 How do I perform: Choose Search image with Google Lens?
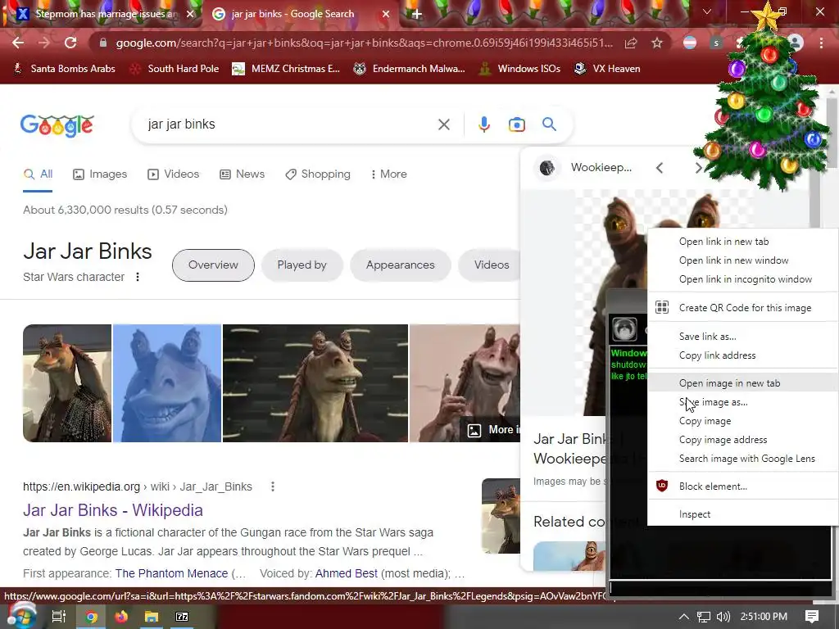click(742, 459)
